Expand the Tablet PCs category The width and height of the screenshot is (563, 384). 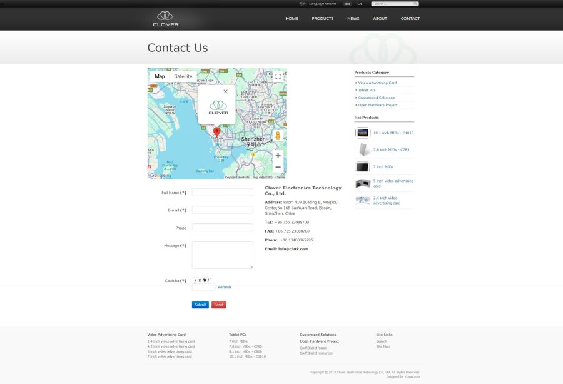click(367, 90)
